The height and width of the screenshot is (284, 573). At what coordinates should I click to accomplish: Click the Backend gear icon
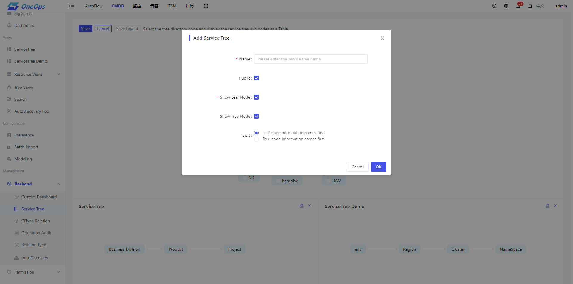click(9, 184)
